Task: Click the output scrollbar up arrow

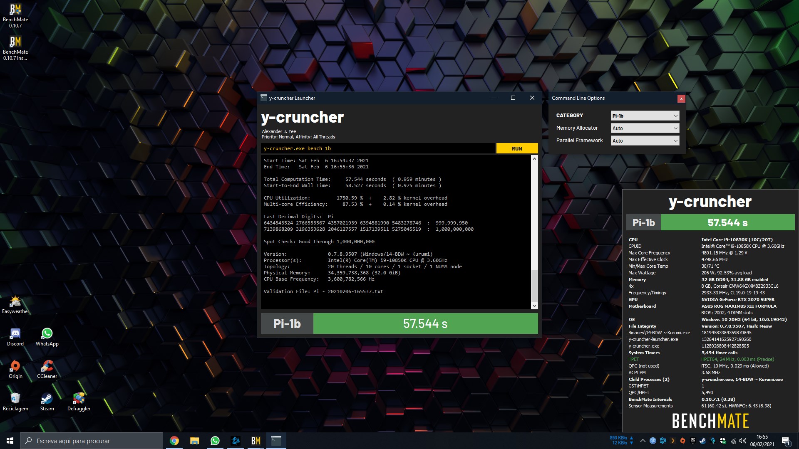Action: pos(534,159)
